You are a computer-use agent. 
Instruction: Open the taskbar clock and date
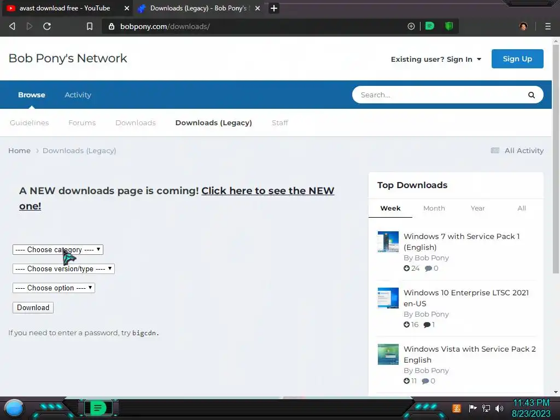coord(531,408)
